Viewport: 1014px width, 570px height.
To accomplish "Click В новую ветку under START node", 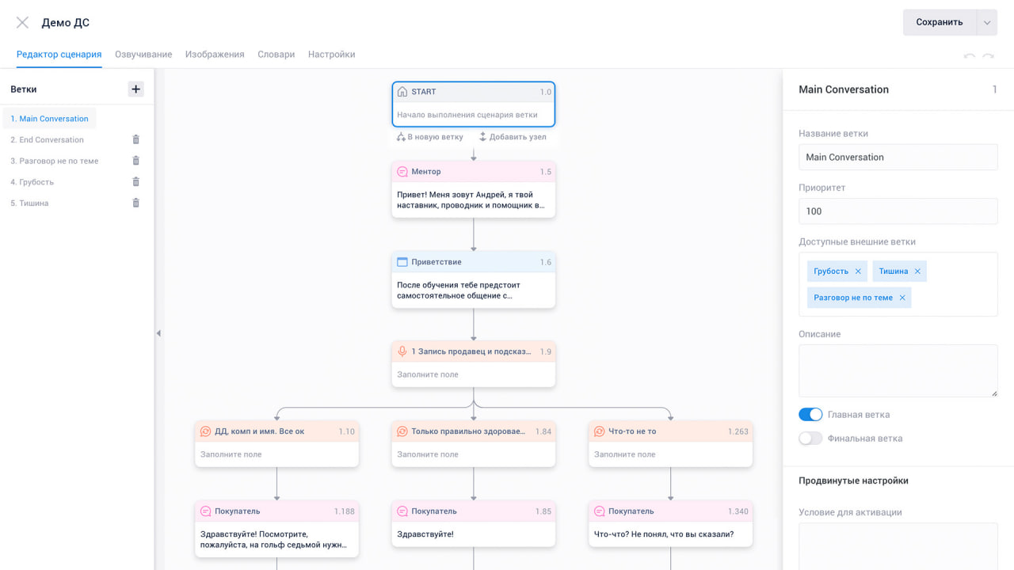I will pyautogui.click(x=430, y=137).
